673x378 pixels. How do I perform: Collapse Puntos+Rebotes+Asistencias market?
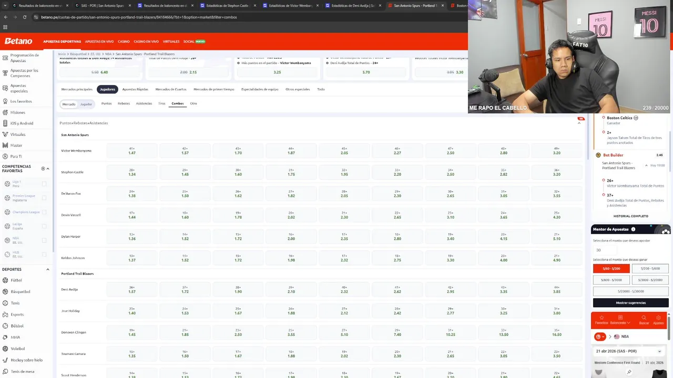click(x=579, y=123)
